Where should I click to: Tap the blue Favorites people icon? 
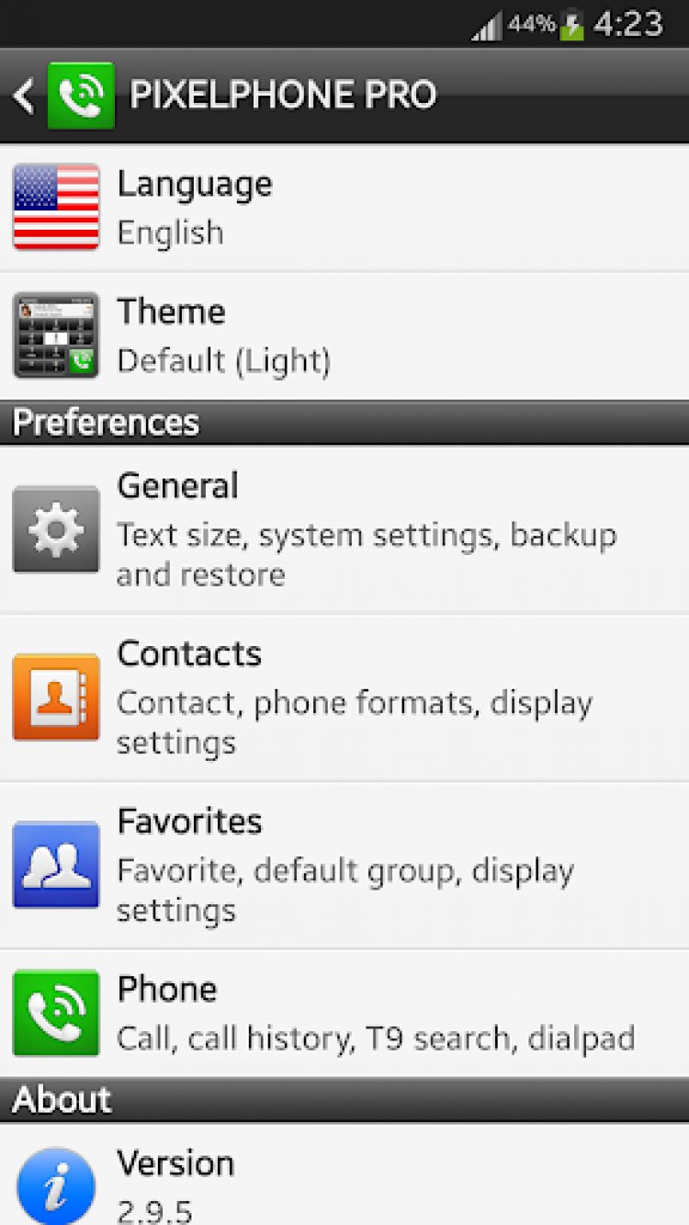[56, 865]
